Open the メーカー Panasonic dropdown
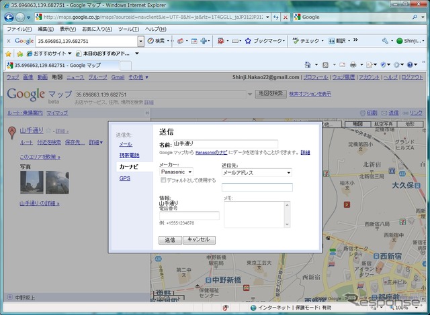The height and width of the screenshot is (315, 430). click(176, 172)
